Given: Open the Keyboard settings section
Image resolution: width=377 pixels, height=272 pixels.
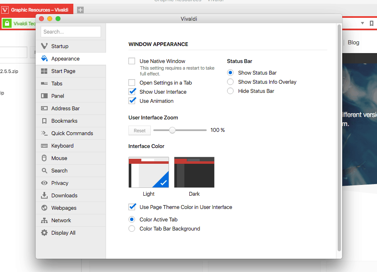Looking at the screenshot, I should (x=71, y=146).
